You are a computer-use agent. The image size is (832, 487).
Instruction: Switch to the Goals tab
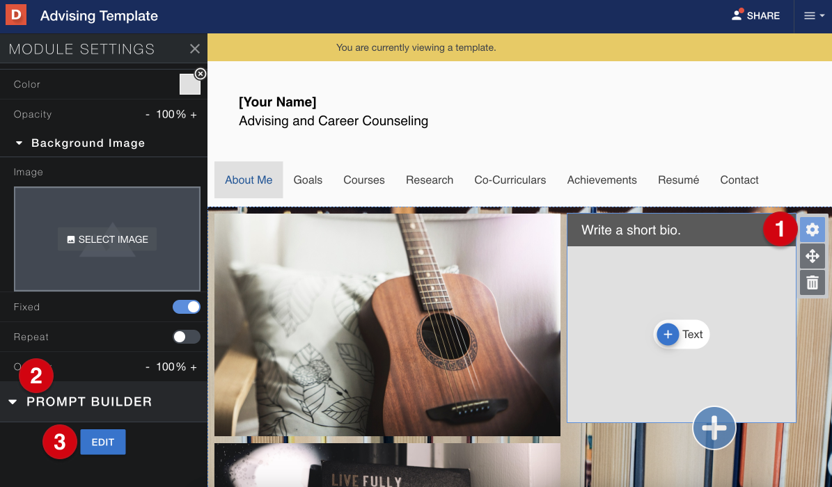pos(308,179)
